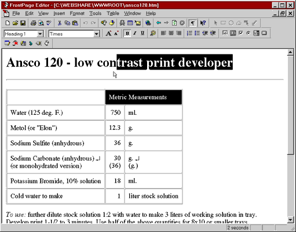
Task: Click the Metric Measurements header cell
Action: pos(144,97)
